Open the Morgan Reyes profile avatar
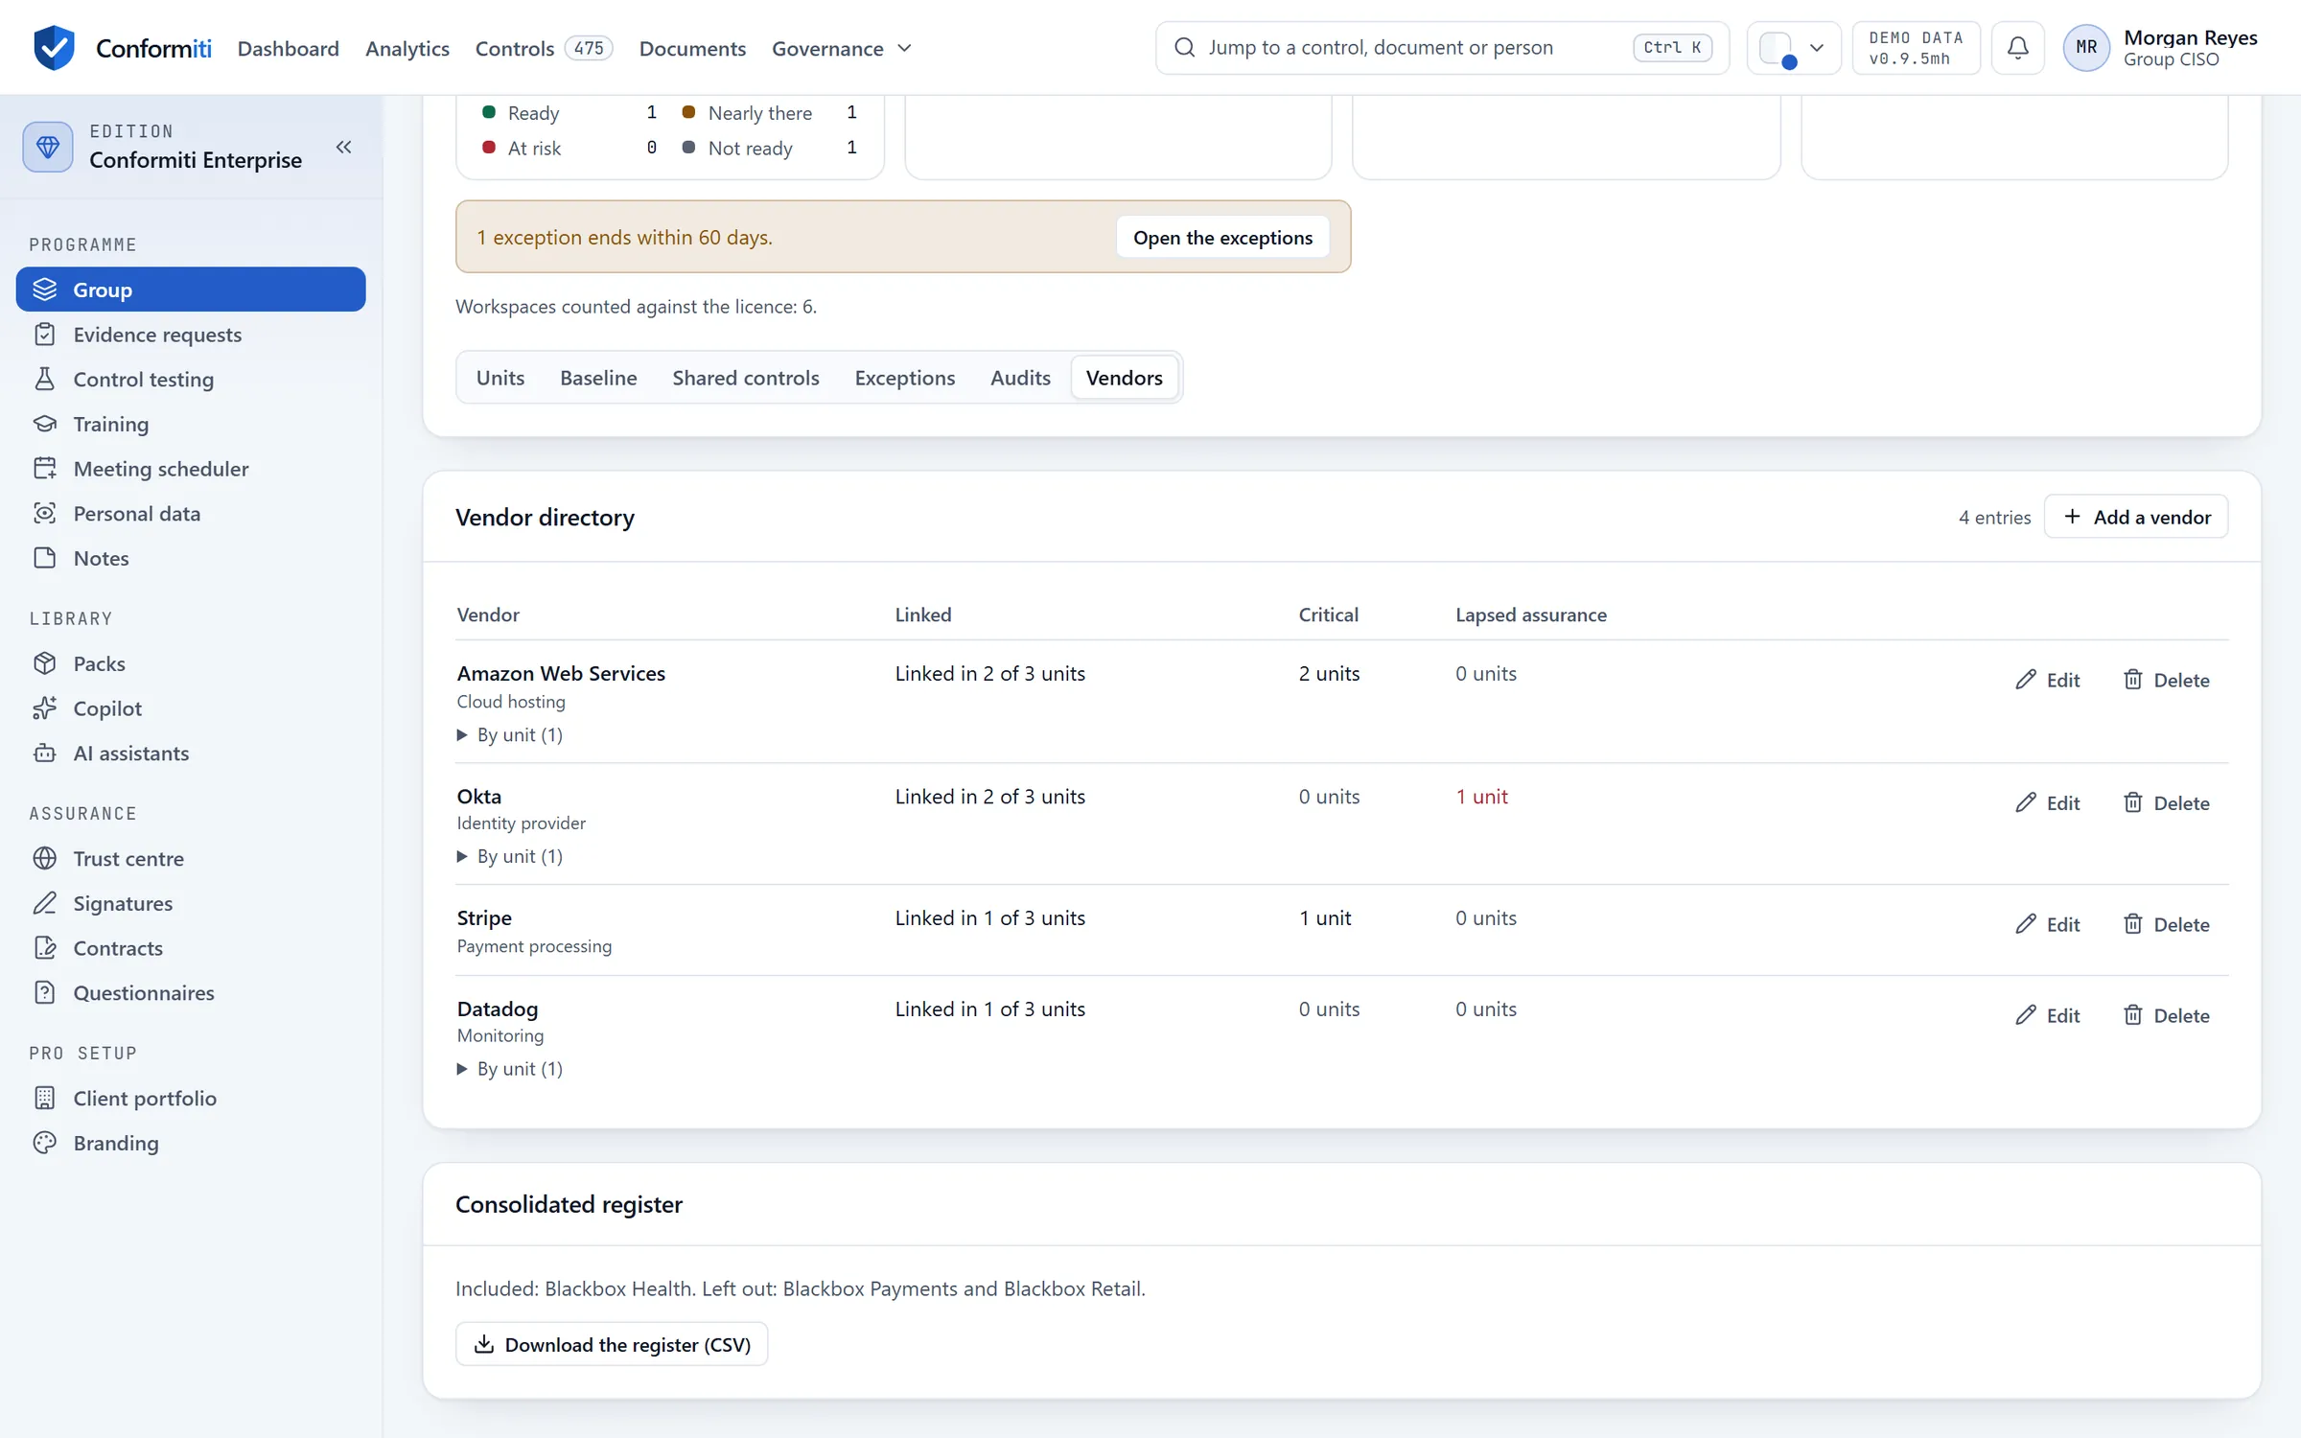 coord(2086,47)
